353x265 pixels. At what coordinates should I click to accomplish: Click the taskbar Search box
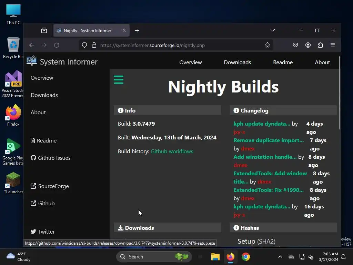[154, 257]
